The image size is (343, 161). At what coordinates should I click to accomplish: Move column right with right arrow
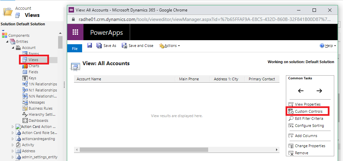[x=319, y=91]
